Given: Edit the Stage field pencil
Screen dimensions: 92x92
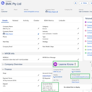Looking at the screenshot, I should pyautogui.click(x=39, y=75).
